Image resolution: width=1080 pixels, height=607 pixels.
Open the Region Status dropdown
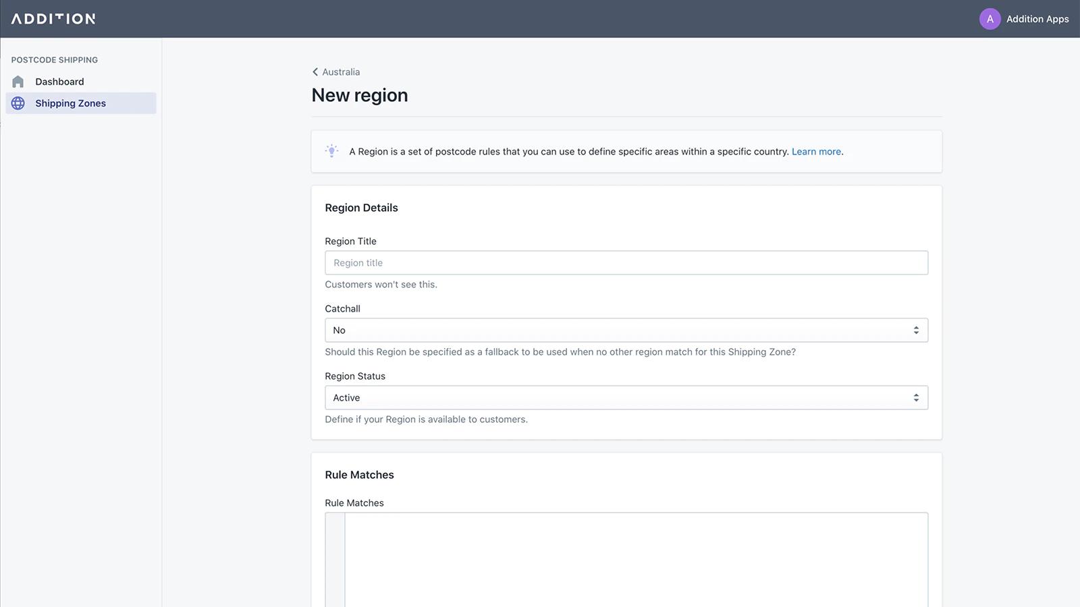point(626,397)
